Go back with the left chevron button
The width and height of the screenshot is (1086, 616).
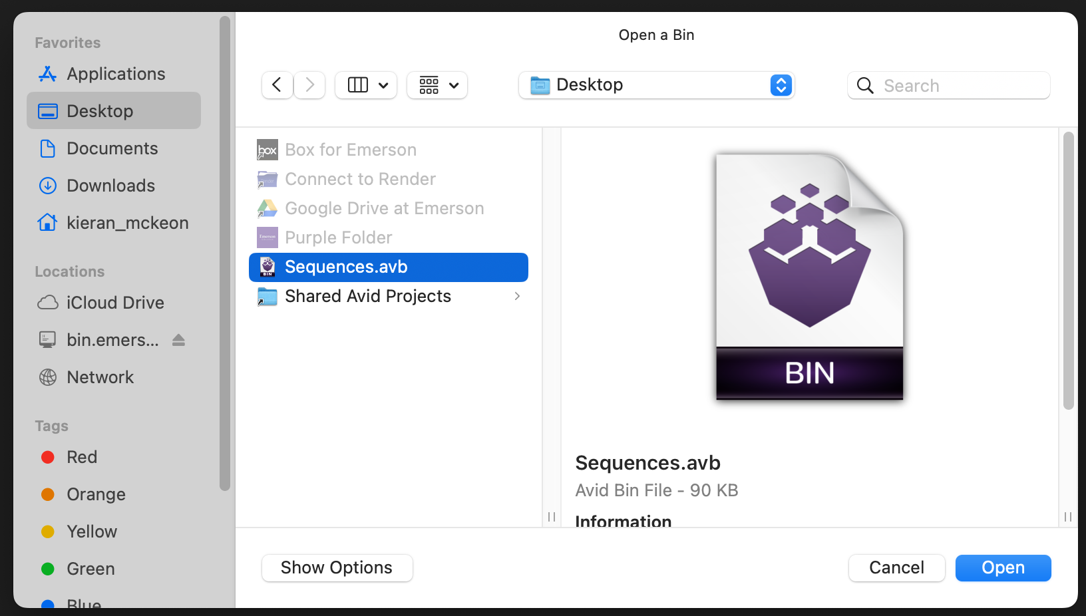[x=277, y=85]
